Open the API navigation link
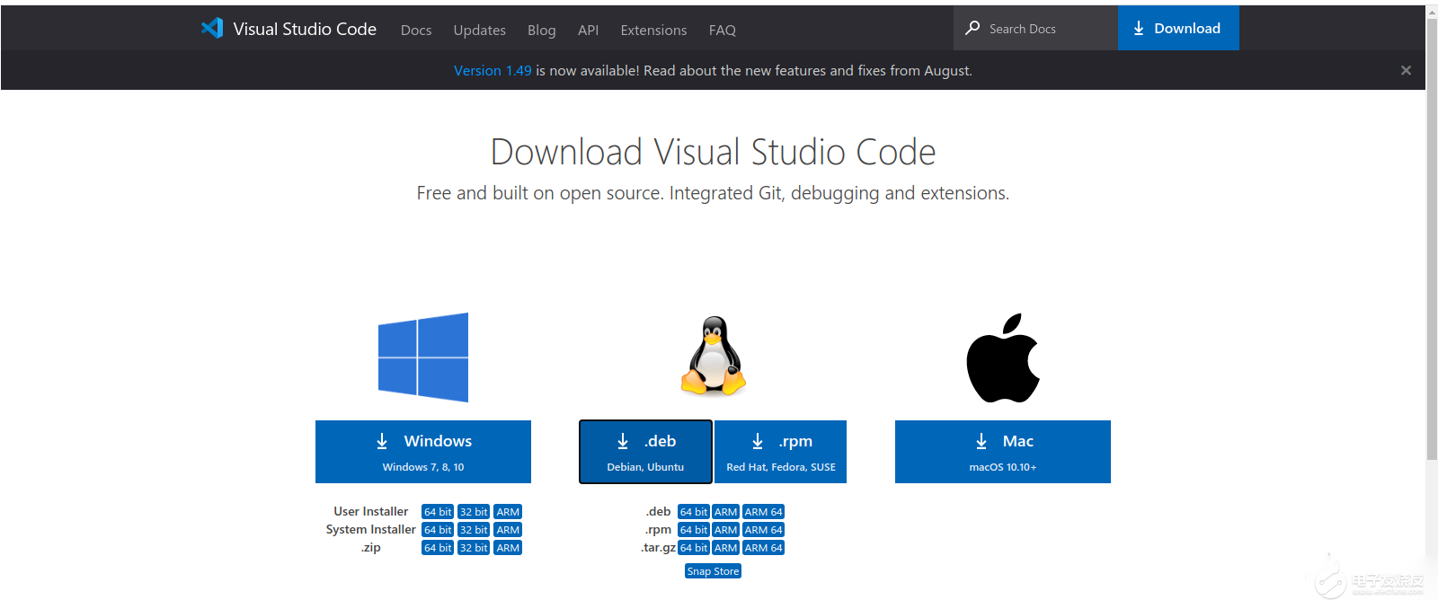Image resolution: width=1438 pixels, height=600 pixels. 588,30
